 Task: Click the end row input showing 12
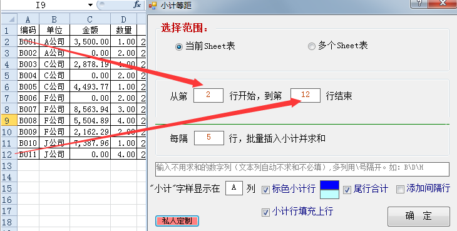point(306,95)
